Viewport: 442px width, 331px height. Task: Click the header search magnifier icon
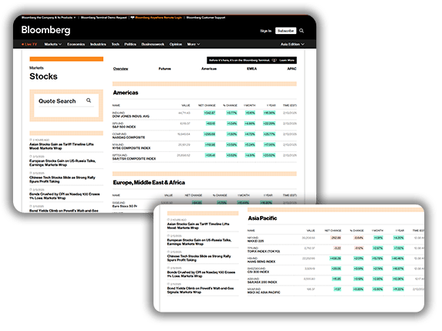(302, 31)
